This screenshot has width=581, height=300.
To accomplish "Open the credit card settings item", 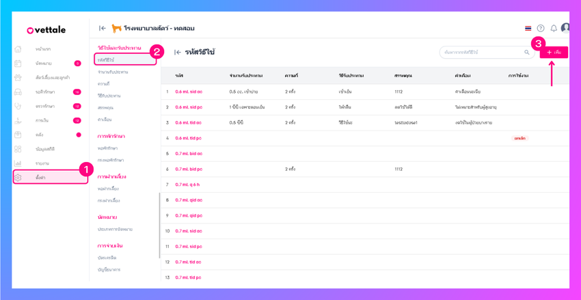I will (x=107, y=258).
